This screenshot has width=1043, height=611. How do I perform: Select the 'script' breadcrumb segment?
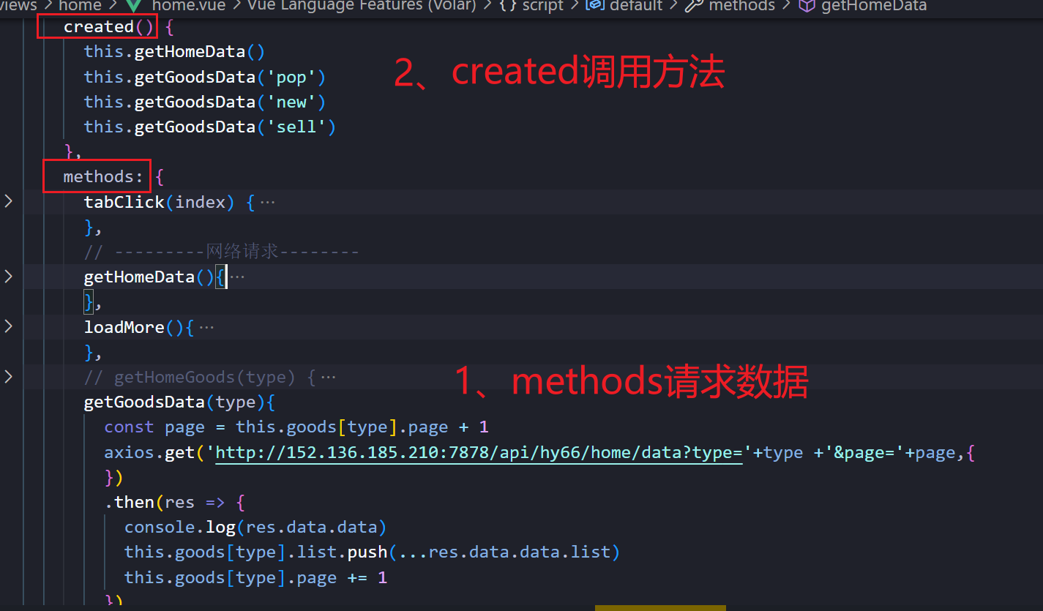coord(542,6)
